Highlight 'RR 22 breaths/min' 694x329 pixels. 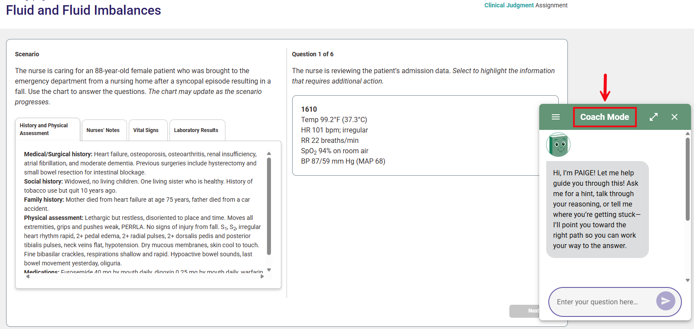point(330,140)
